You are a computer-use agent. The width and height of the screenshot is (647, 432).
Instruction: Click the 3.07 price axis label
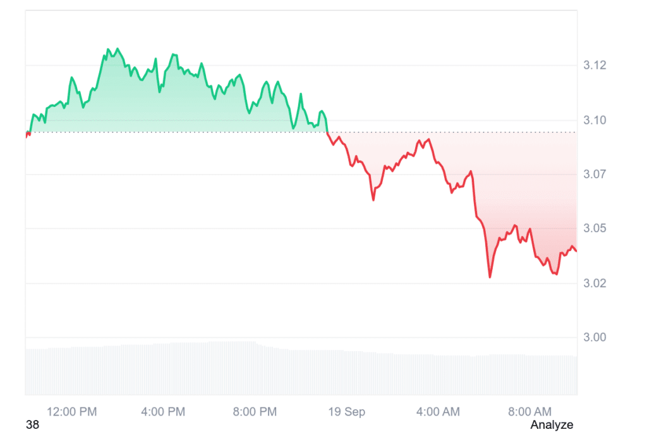[x=595, y=175]
